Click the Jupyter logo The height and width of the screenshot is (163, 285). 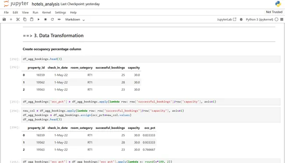coord(16,4)
